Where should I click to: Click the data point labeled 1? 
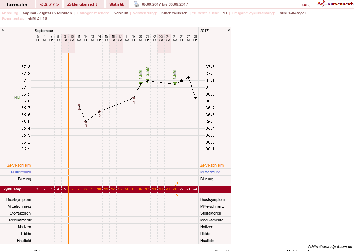tap(134, 98)
